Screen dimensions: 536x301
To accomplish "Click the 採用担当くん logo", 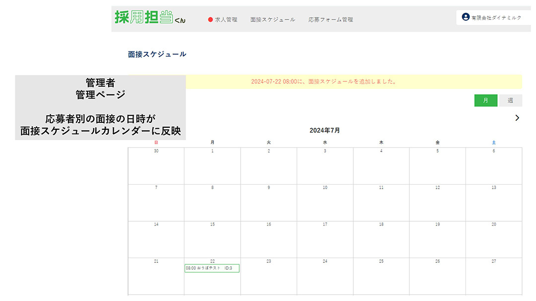I will [x=150, y=17].
